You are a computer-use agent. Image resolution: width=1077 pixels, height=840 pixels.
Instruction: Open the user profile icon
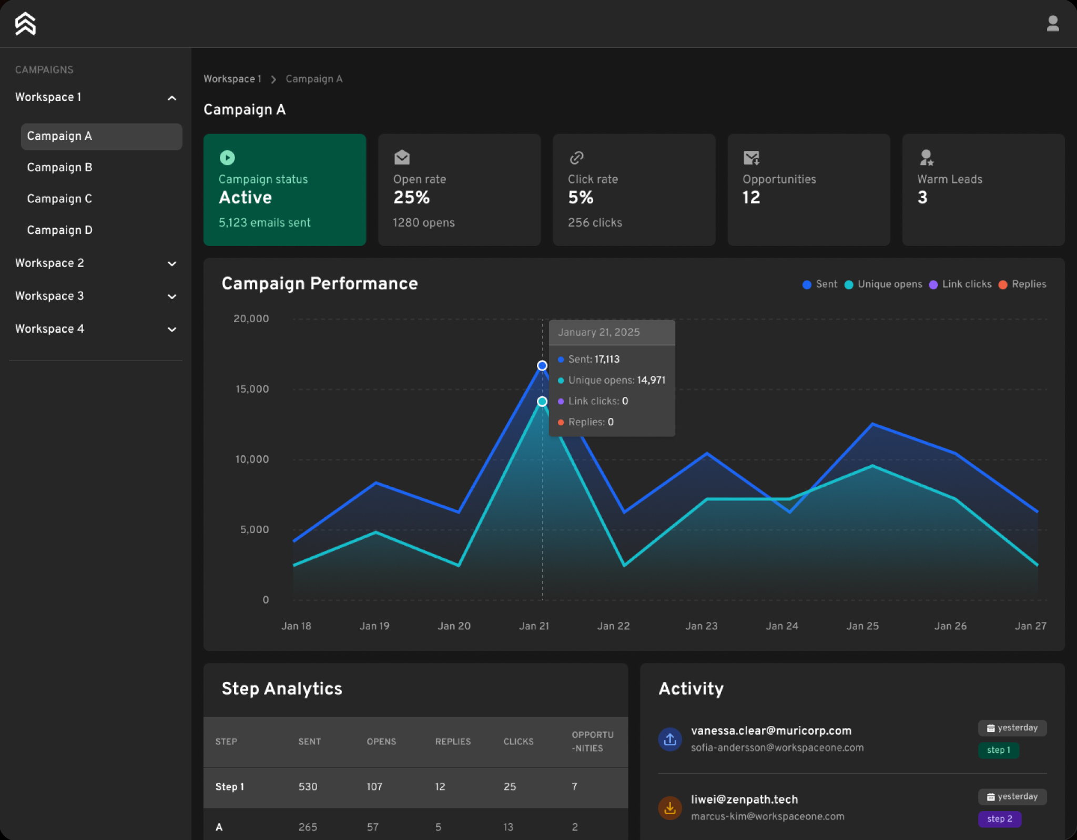pos(1053,23)
